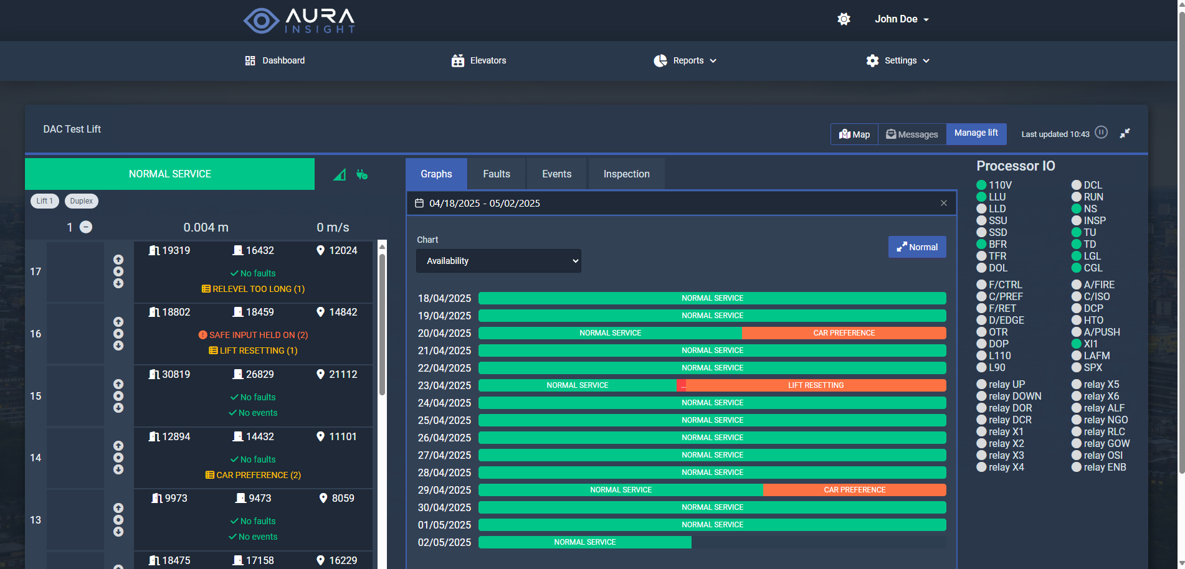Open the Availability chart dropdown
The image size is (1185, 569).
498,261
